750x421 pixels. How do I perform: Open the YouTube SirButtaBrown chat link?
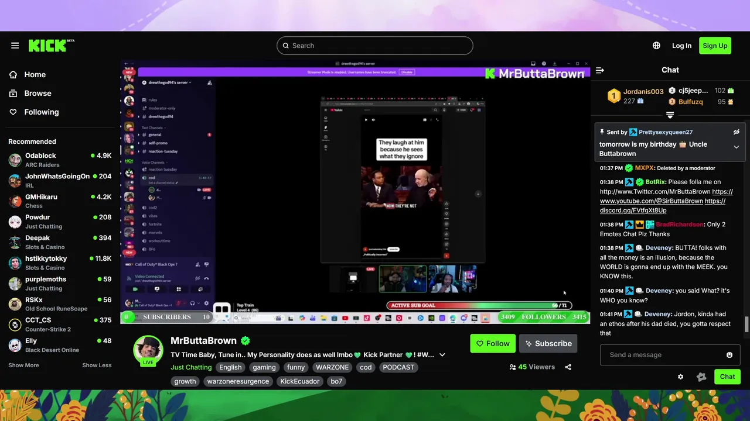point(651,201)
